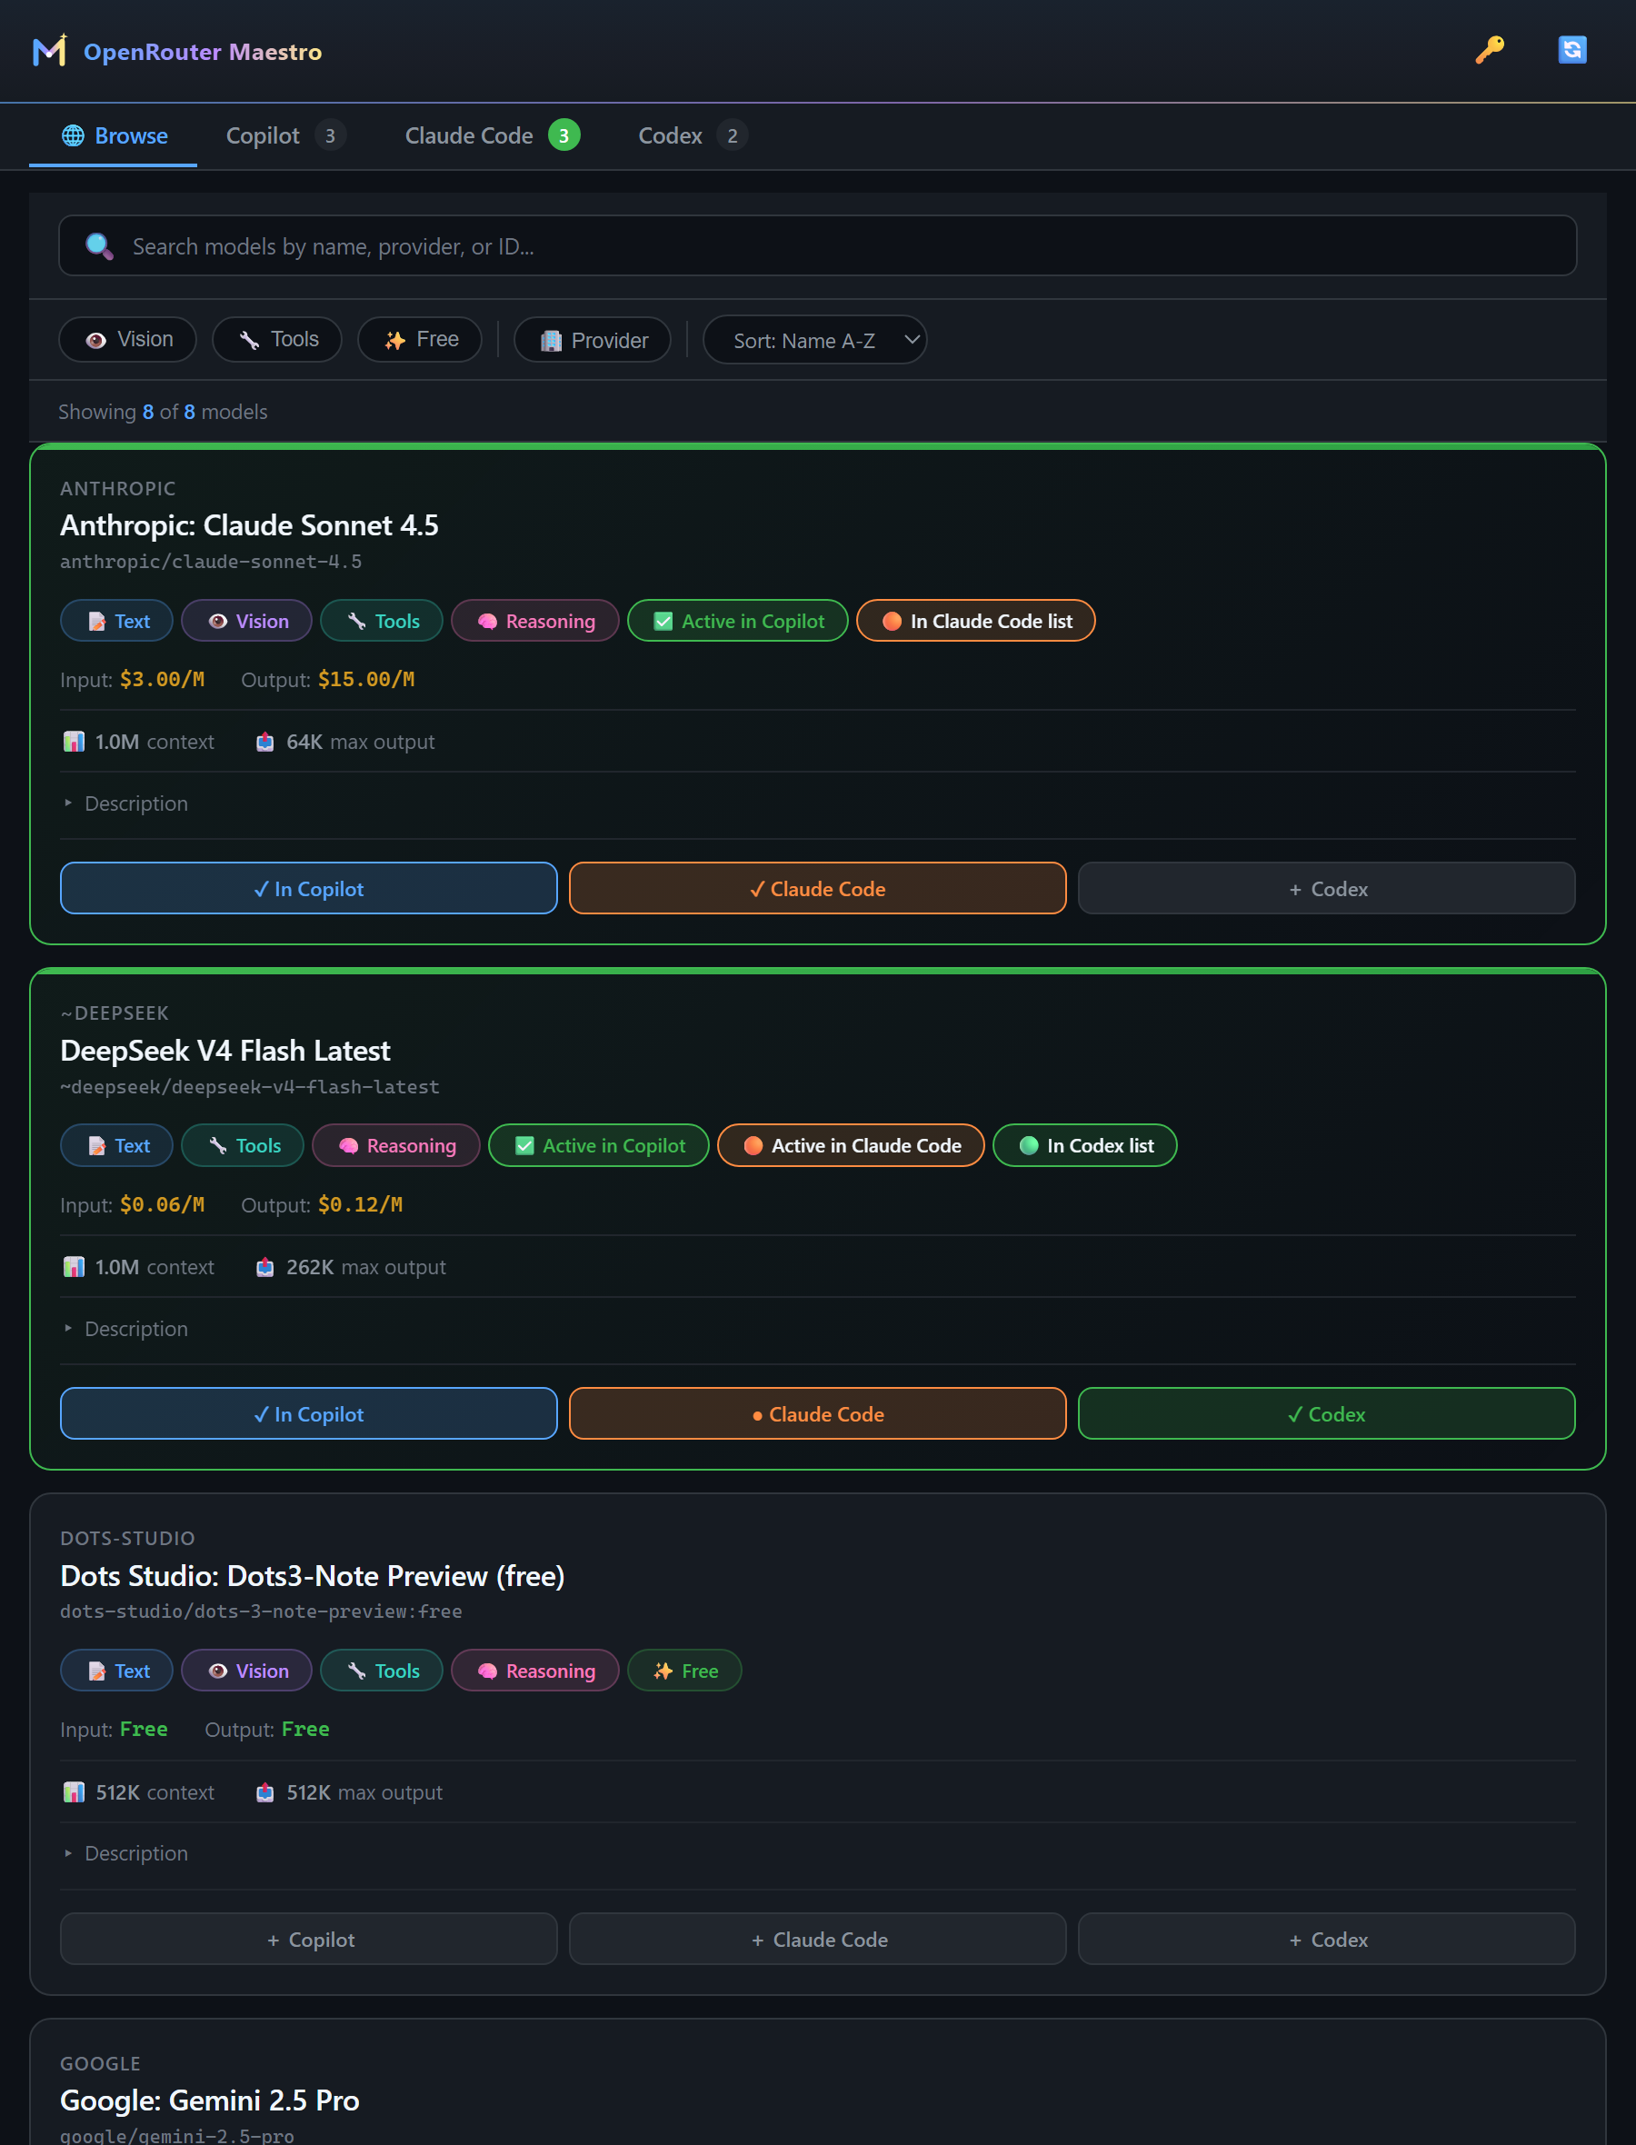Open the Codex tab
Viewport: 1636px width, 2145px height.
(x=693, y=135)
